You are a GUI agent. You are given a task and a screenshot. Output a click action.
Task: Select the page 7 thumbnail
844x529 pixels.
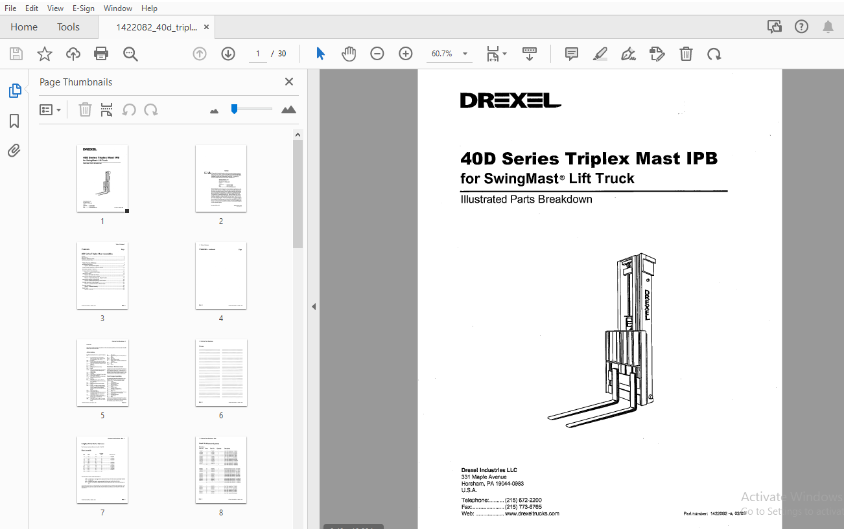[x=102, y=470]
